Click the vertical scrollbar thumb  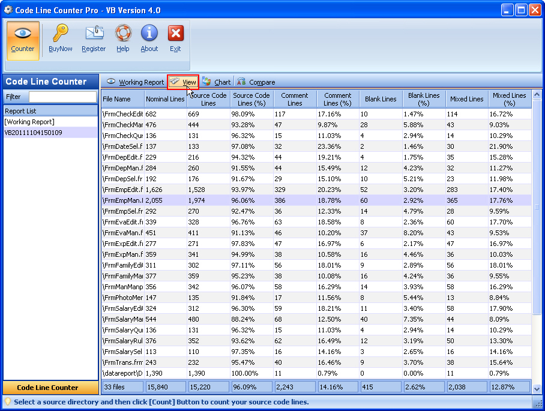[537, 207]
